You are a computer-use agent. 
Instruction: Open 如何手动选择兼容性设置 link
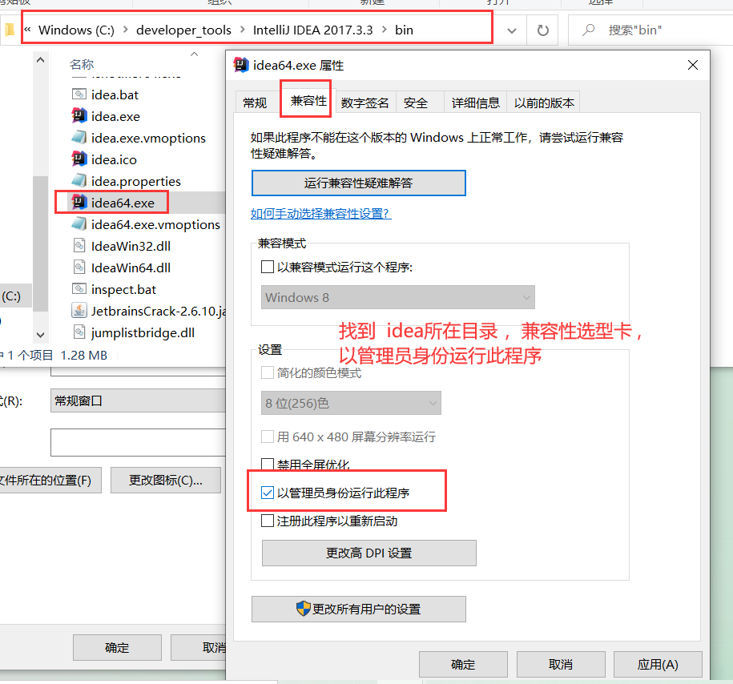point(320,214)
